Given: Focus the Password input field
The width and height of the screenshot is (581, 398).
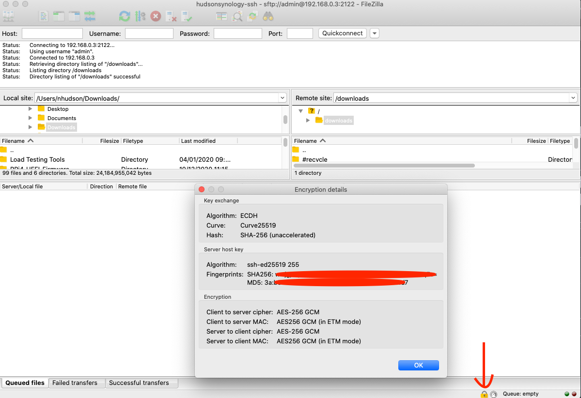Looking at the screenshot, I should point(238,33).
